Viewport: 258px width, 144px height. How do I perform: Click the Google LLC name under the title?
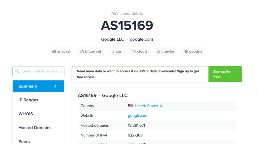click(x=113, y=39)
